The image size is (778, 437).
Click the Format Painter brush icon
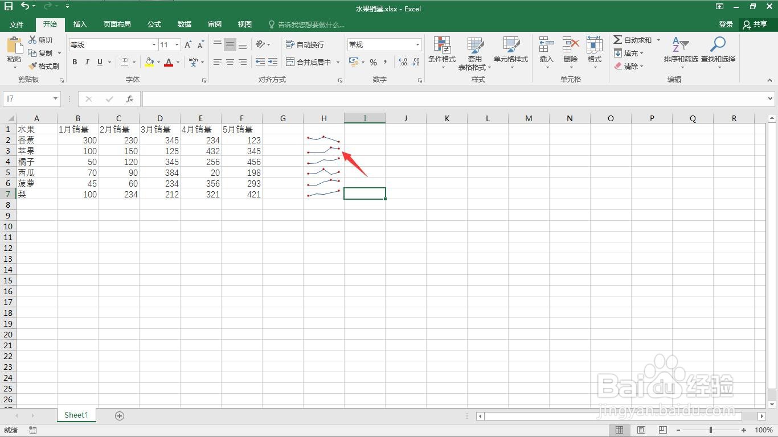pos(32,66)
